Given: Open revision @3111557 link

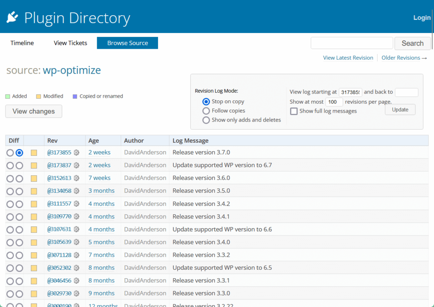Looking at the screenshot, I should (x=59, y=204).
